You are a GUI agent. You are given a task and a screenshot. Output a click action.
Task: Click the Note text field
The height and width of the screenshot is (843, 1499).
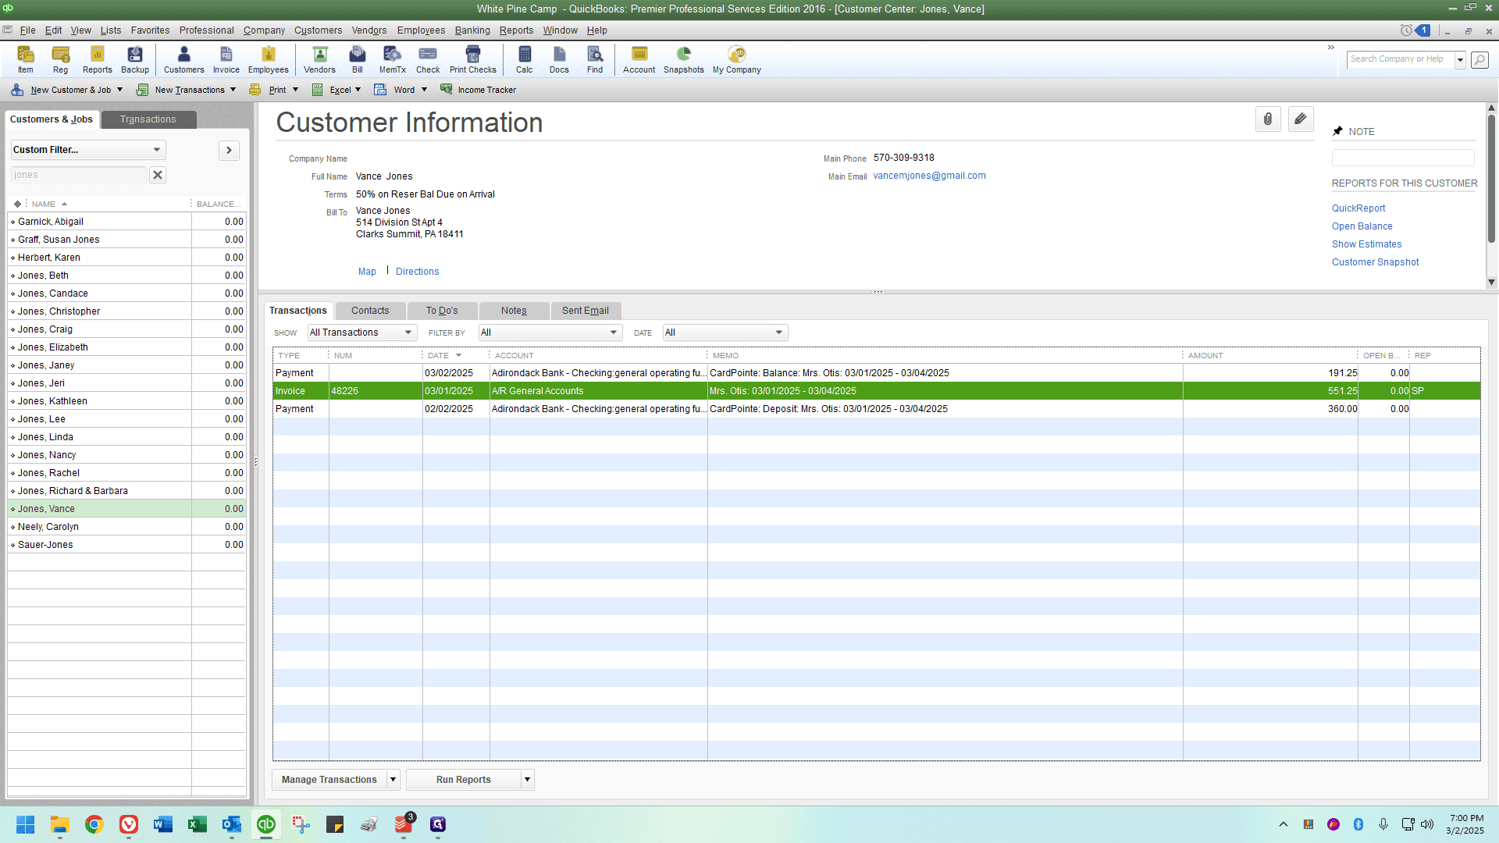[1403, 157]
